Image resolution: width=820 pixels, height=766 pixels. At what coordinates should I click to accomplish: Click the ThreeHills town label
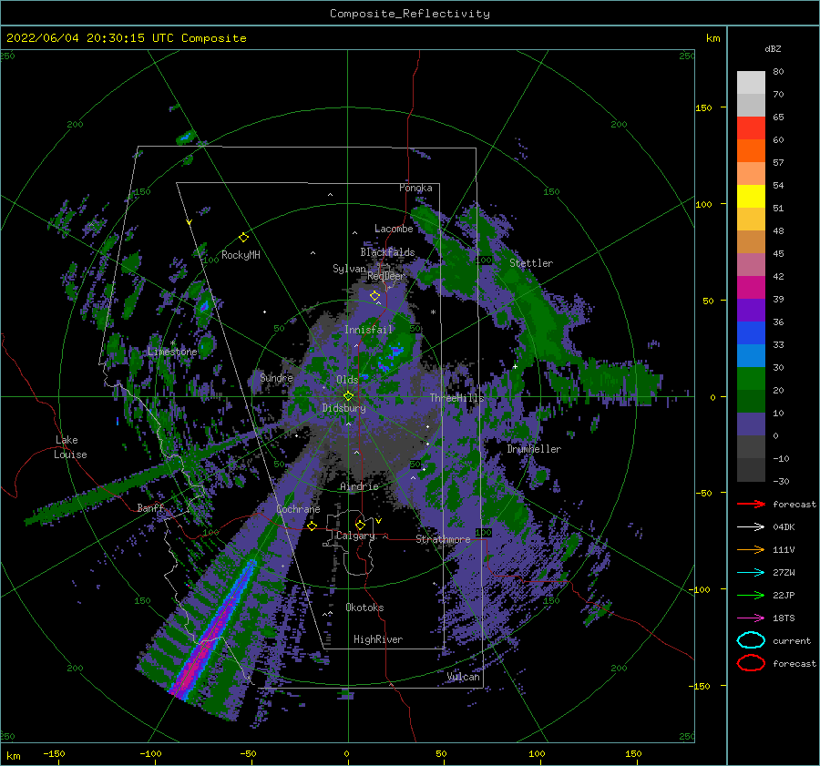pyautogui.click(x=457, y=398)
